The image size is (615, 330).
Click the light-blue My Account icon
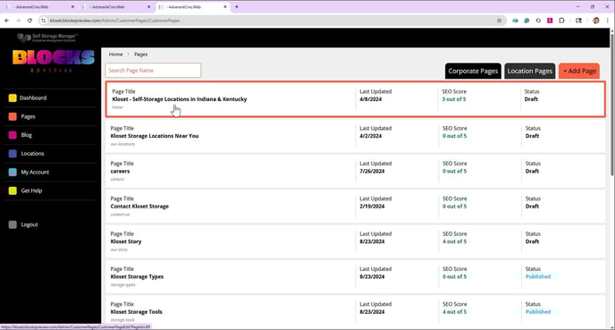[x=13, y=172]
